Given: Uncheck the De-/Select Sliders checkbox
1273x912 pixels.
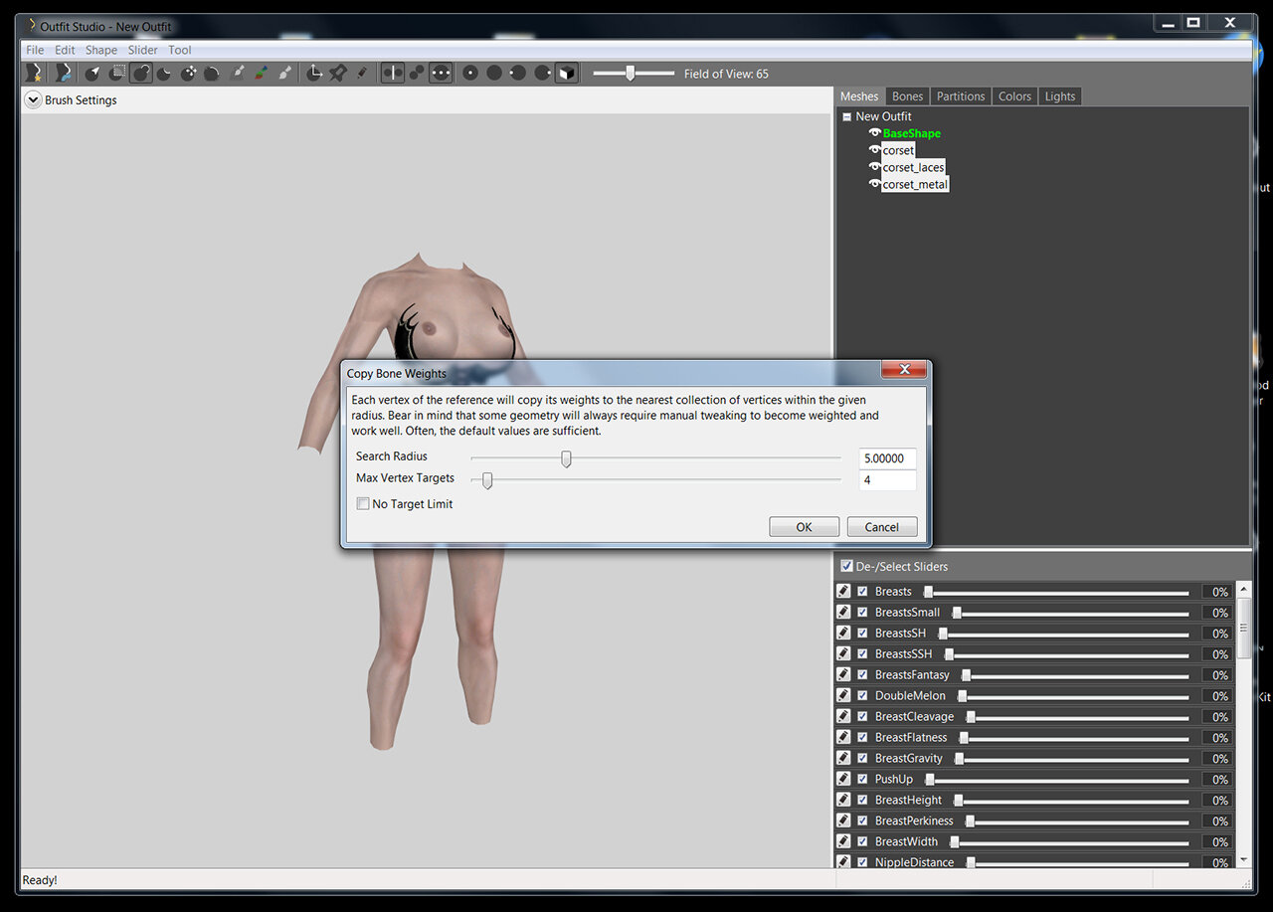Looking at the screenshot, I should pyautogui.click(x=846, y=566).
